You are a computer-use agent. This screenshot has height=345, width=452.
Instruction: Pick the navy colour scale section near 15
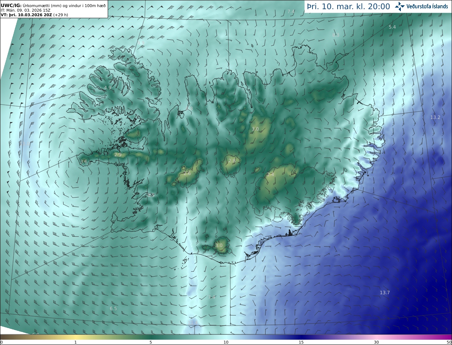pos(301,337)
